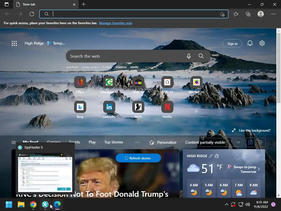Focus the browser address bar

pyautogui.click(x=134, y=14)
